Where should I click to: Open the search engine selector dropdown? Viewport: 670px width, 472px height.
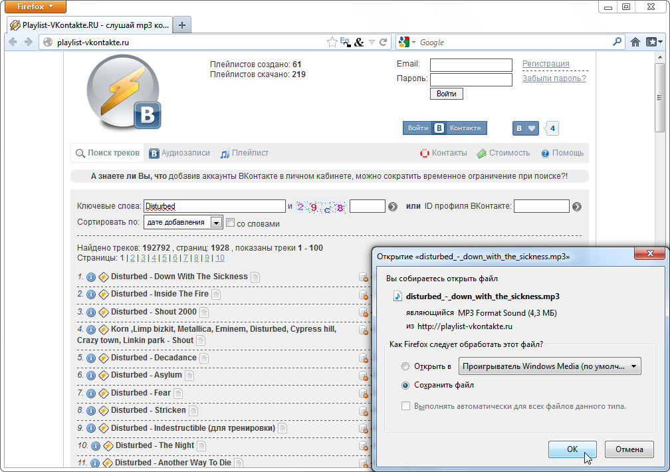point(407,42)
